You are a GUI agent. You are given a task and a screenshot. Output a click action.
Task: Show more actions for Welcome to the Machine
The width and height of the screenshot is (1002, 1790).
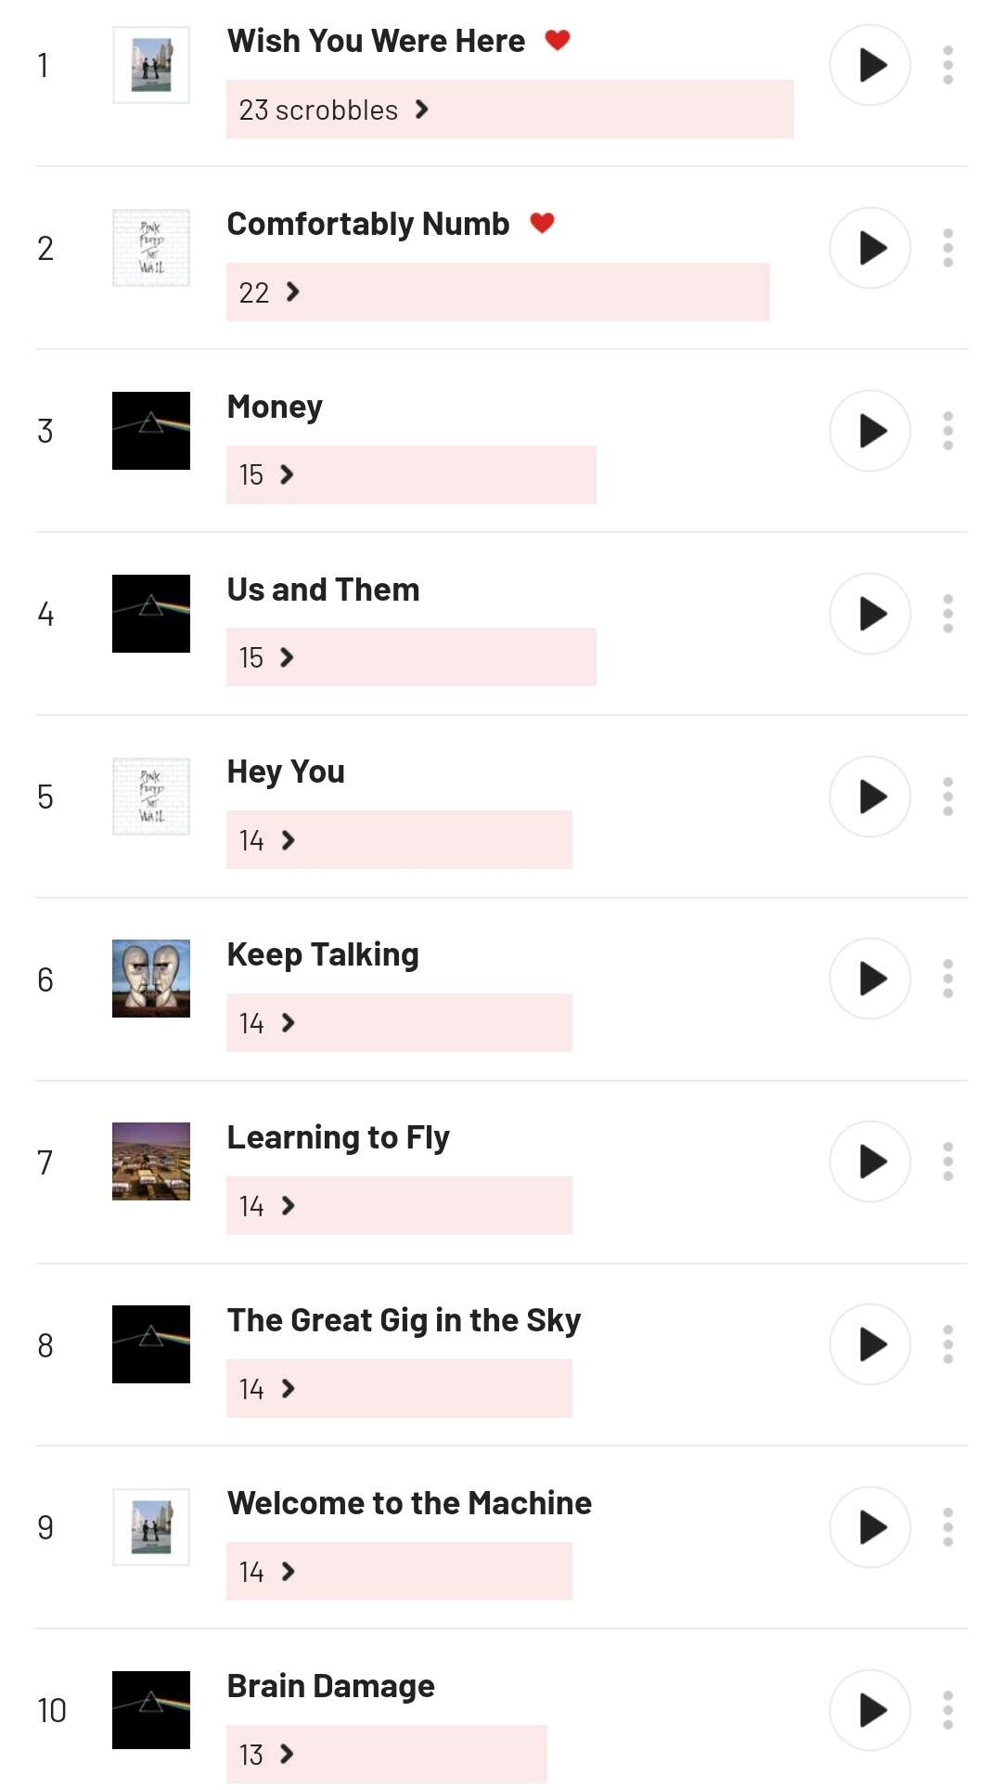pos(947,1527)
